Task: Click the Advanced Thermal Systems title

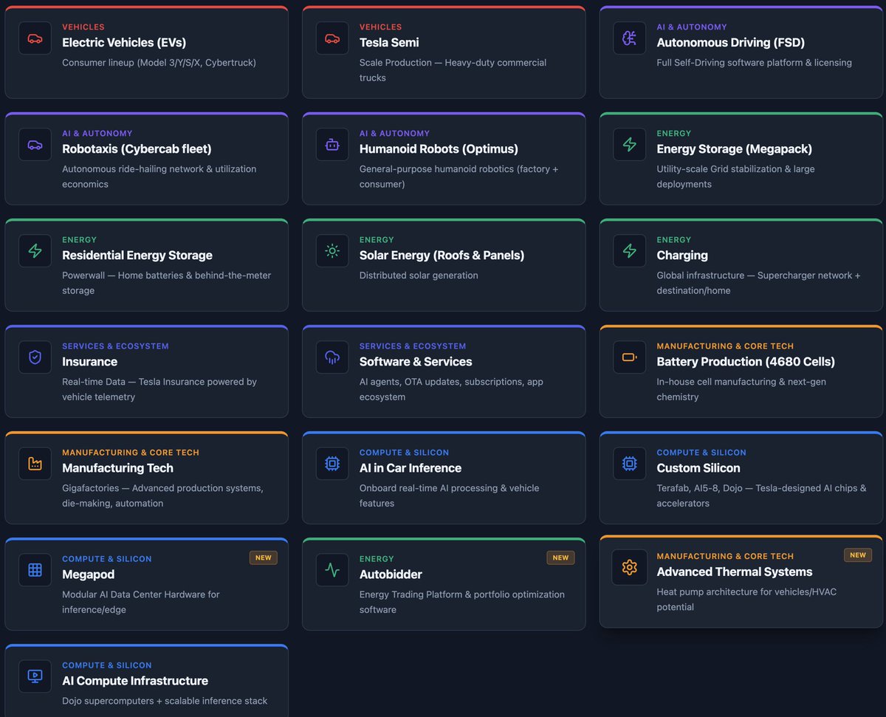Action: tap(735, 571)
